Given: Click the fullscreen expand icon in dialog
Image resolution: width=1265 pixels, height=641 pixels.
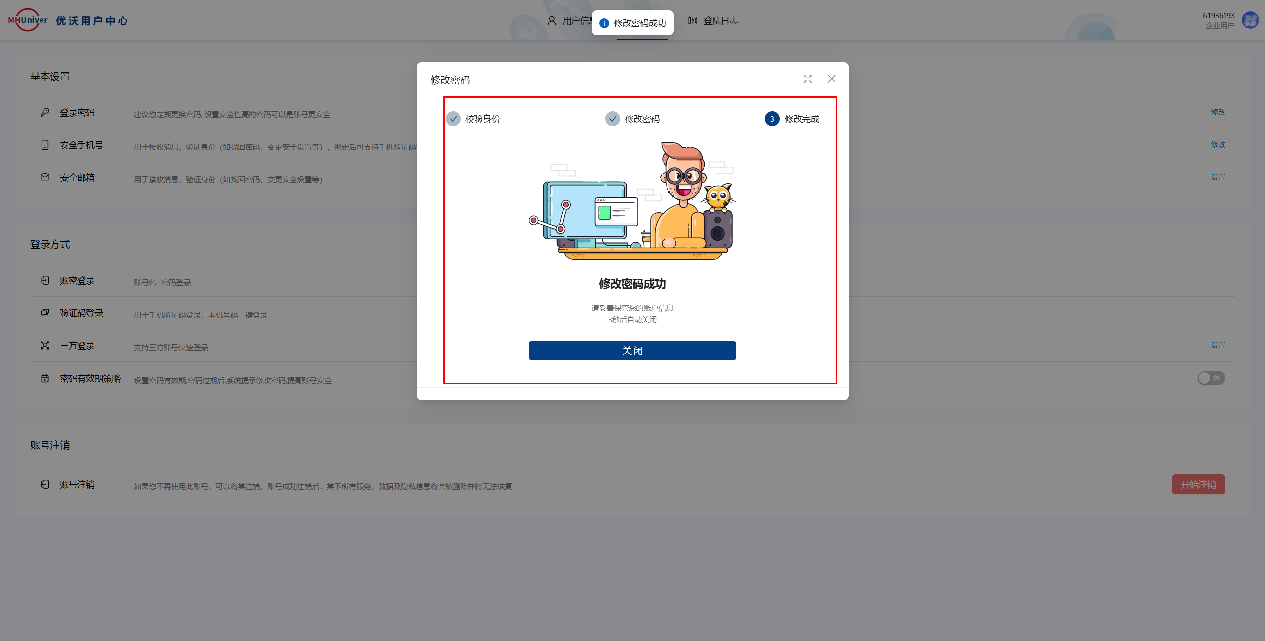Looking at the screenshot, I should pos(808,79).
